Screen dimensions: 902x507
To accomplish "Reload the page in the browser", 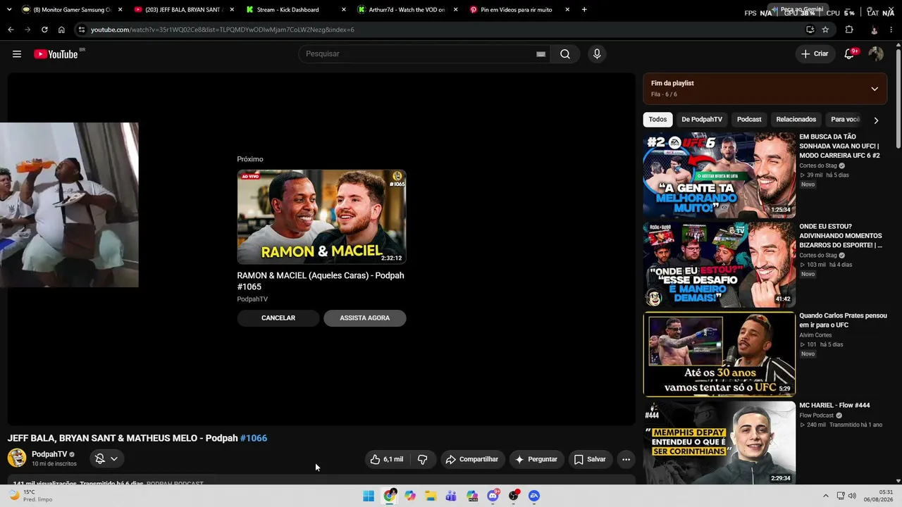I will pos(44,30).
